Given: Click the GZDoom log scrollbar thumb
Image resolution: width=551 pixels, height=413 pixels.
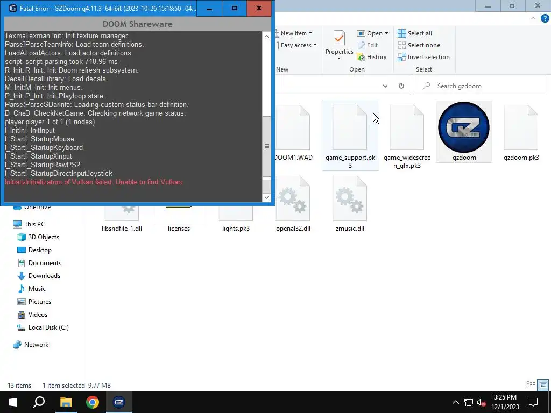Looking at the screenshot, I should [266, 146].
